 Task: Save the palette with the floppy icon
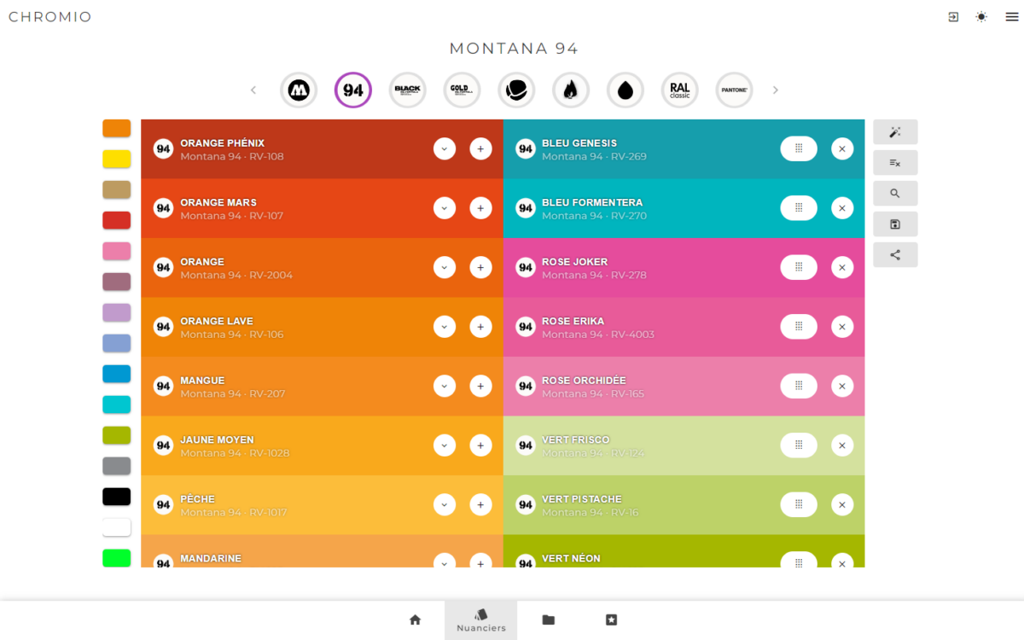tap(895, 224)
